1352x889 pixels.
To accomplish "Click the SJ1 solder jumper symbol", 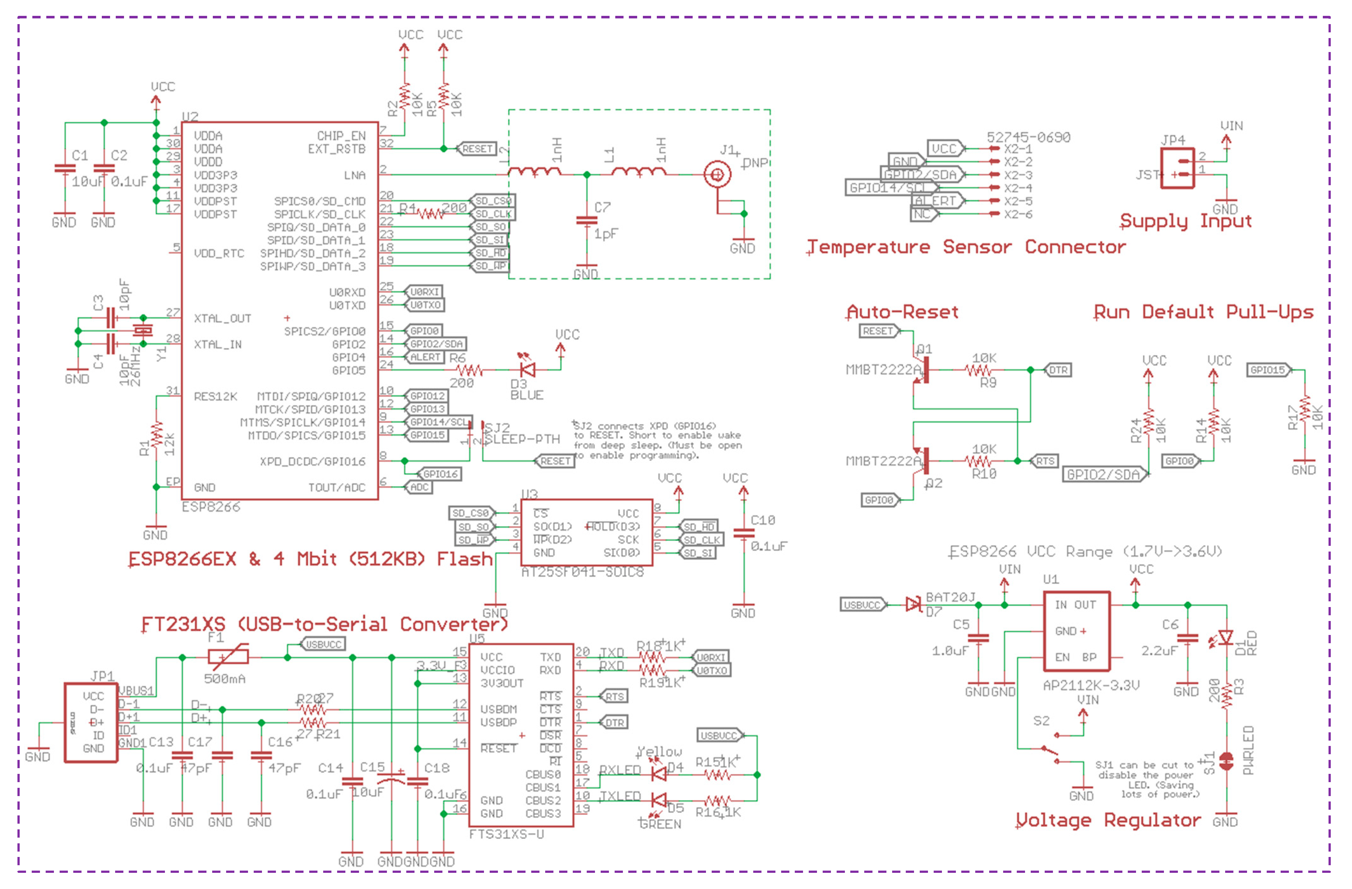I will pos(1226,761).
